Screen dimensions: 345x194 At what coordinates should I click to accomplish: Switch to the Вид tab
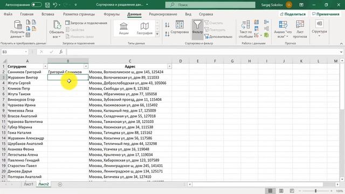point(188,14)
